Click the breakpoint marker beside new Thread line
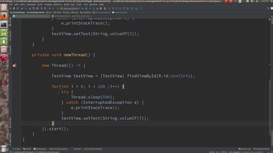This screenshot has height=153, width=273. [14, 65]
